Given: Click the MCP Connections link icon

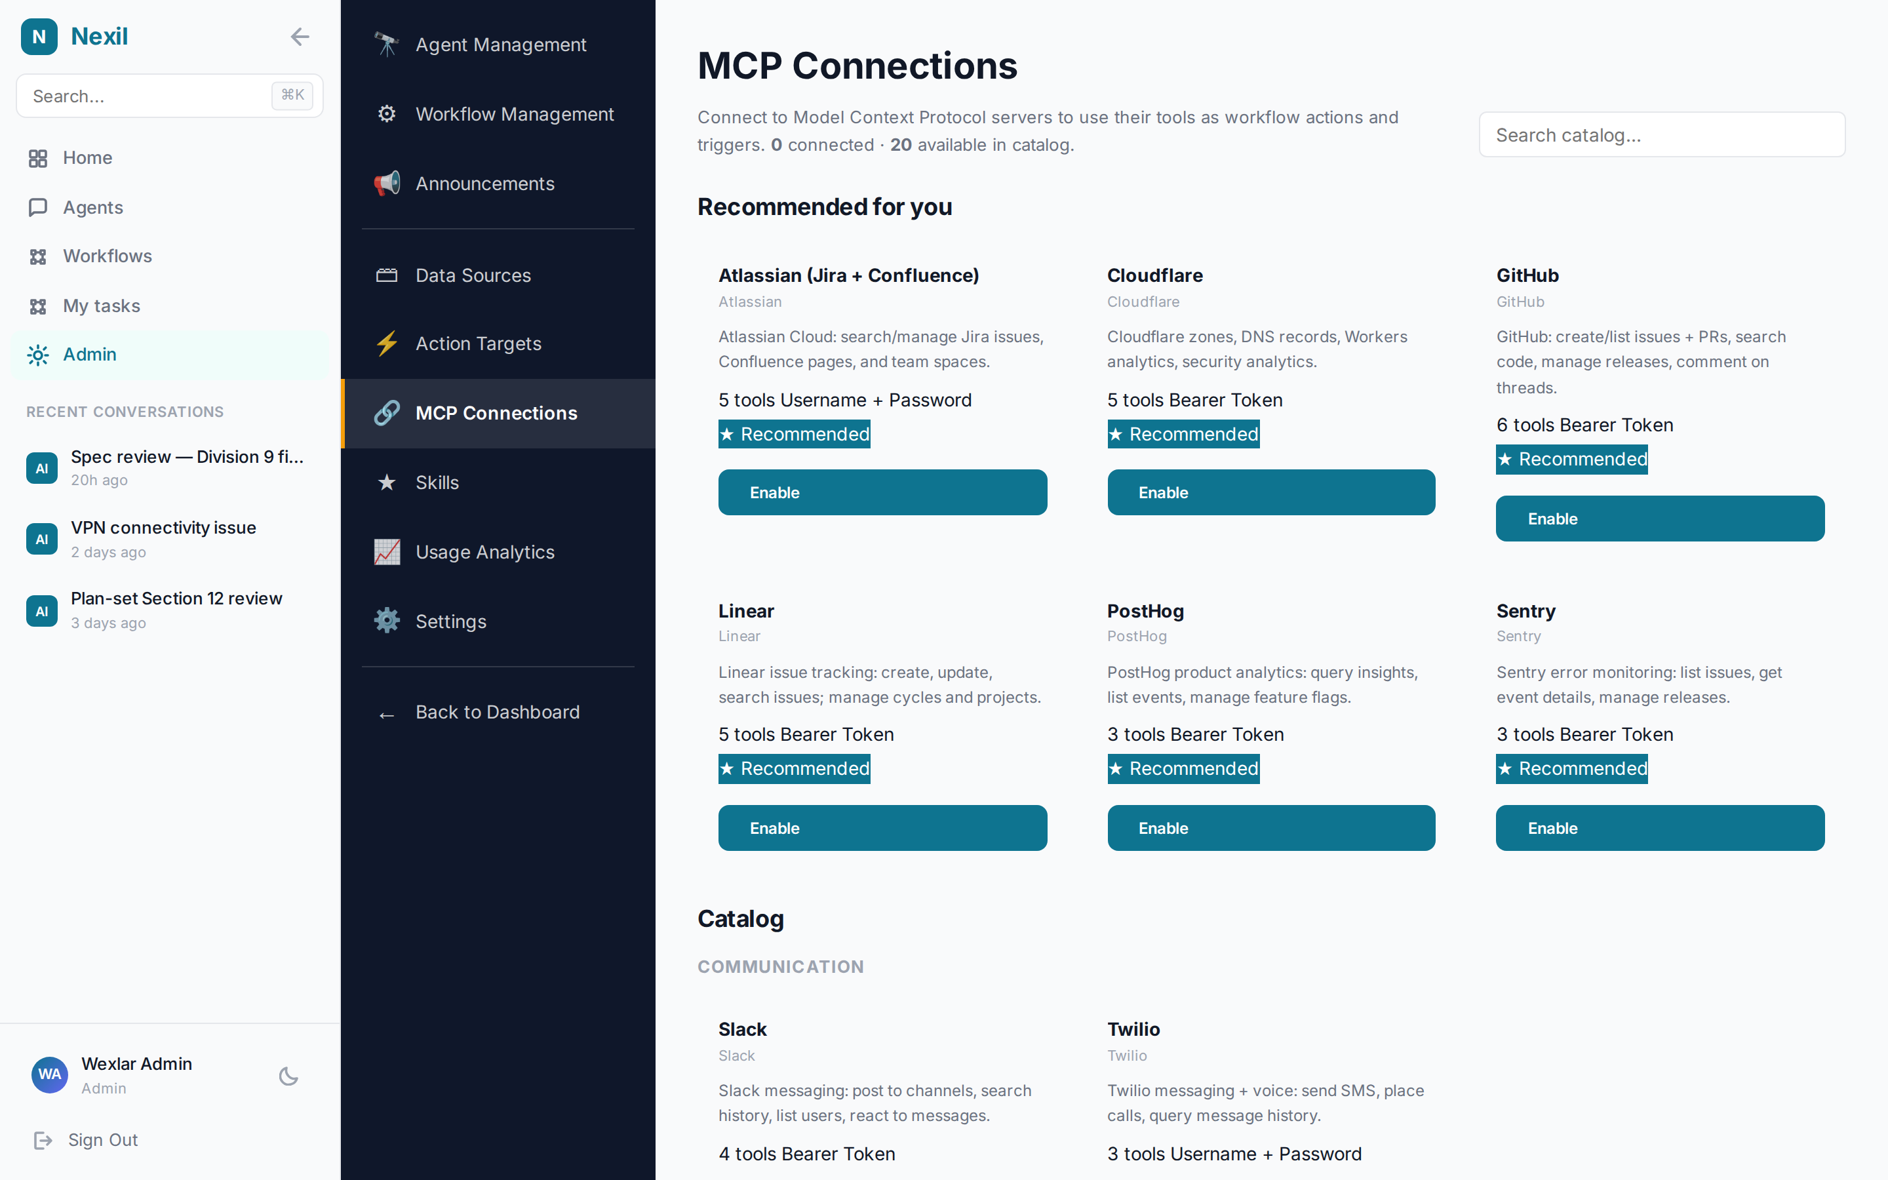Looking at the screenshot, I should point(387,413).
